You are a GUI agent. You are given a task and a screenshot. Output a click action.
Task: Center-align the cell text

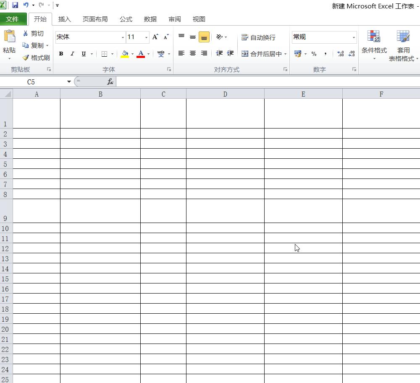pyautogui.click(x=192, y=54)
